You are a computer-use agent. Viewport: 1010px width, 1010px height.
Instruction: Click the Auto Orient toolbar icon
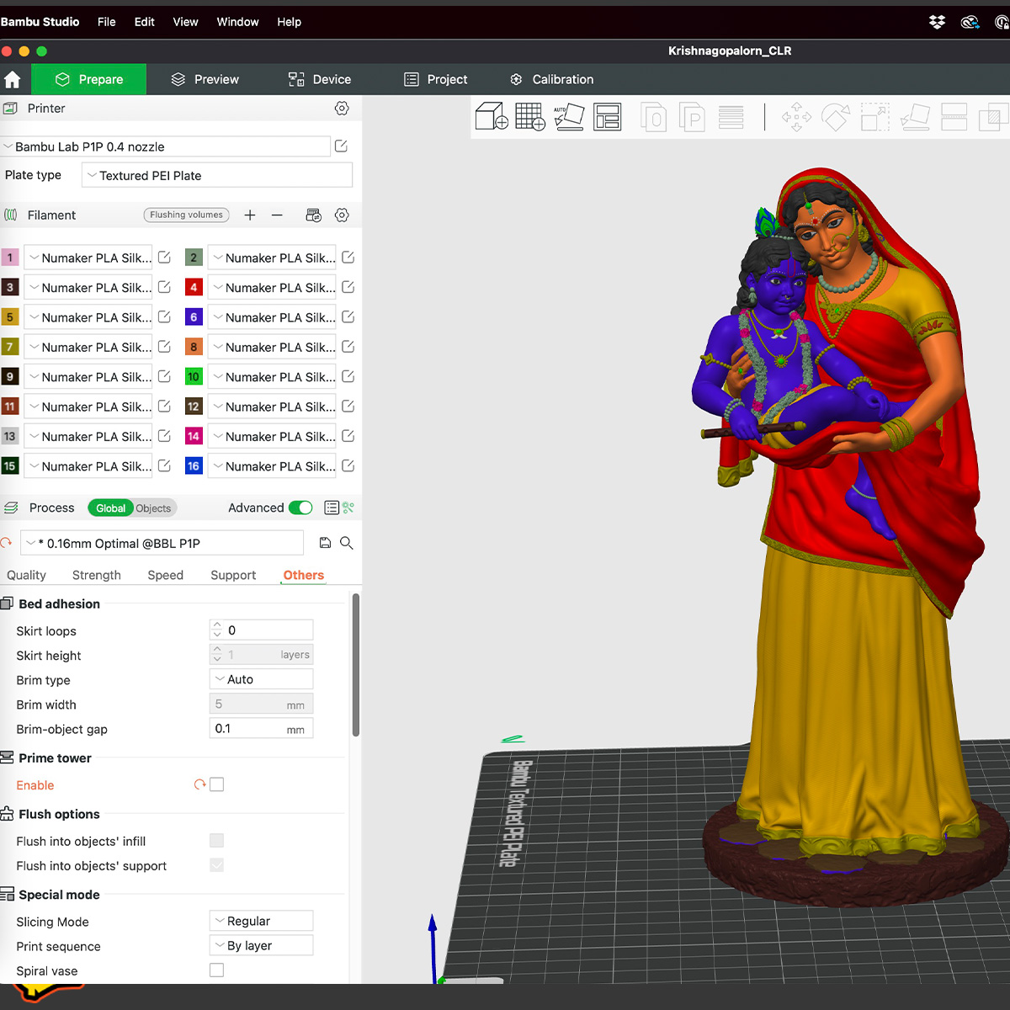tap(569, 116)
